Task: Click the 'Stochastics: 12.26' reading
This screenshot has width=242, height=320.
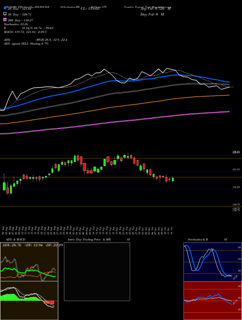Action: tap(15, 24)
